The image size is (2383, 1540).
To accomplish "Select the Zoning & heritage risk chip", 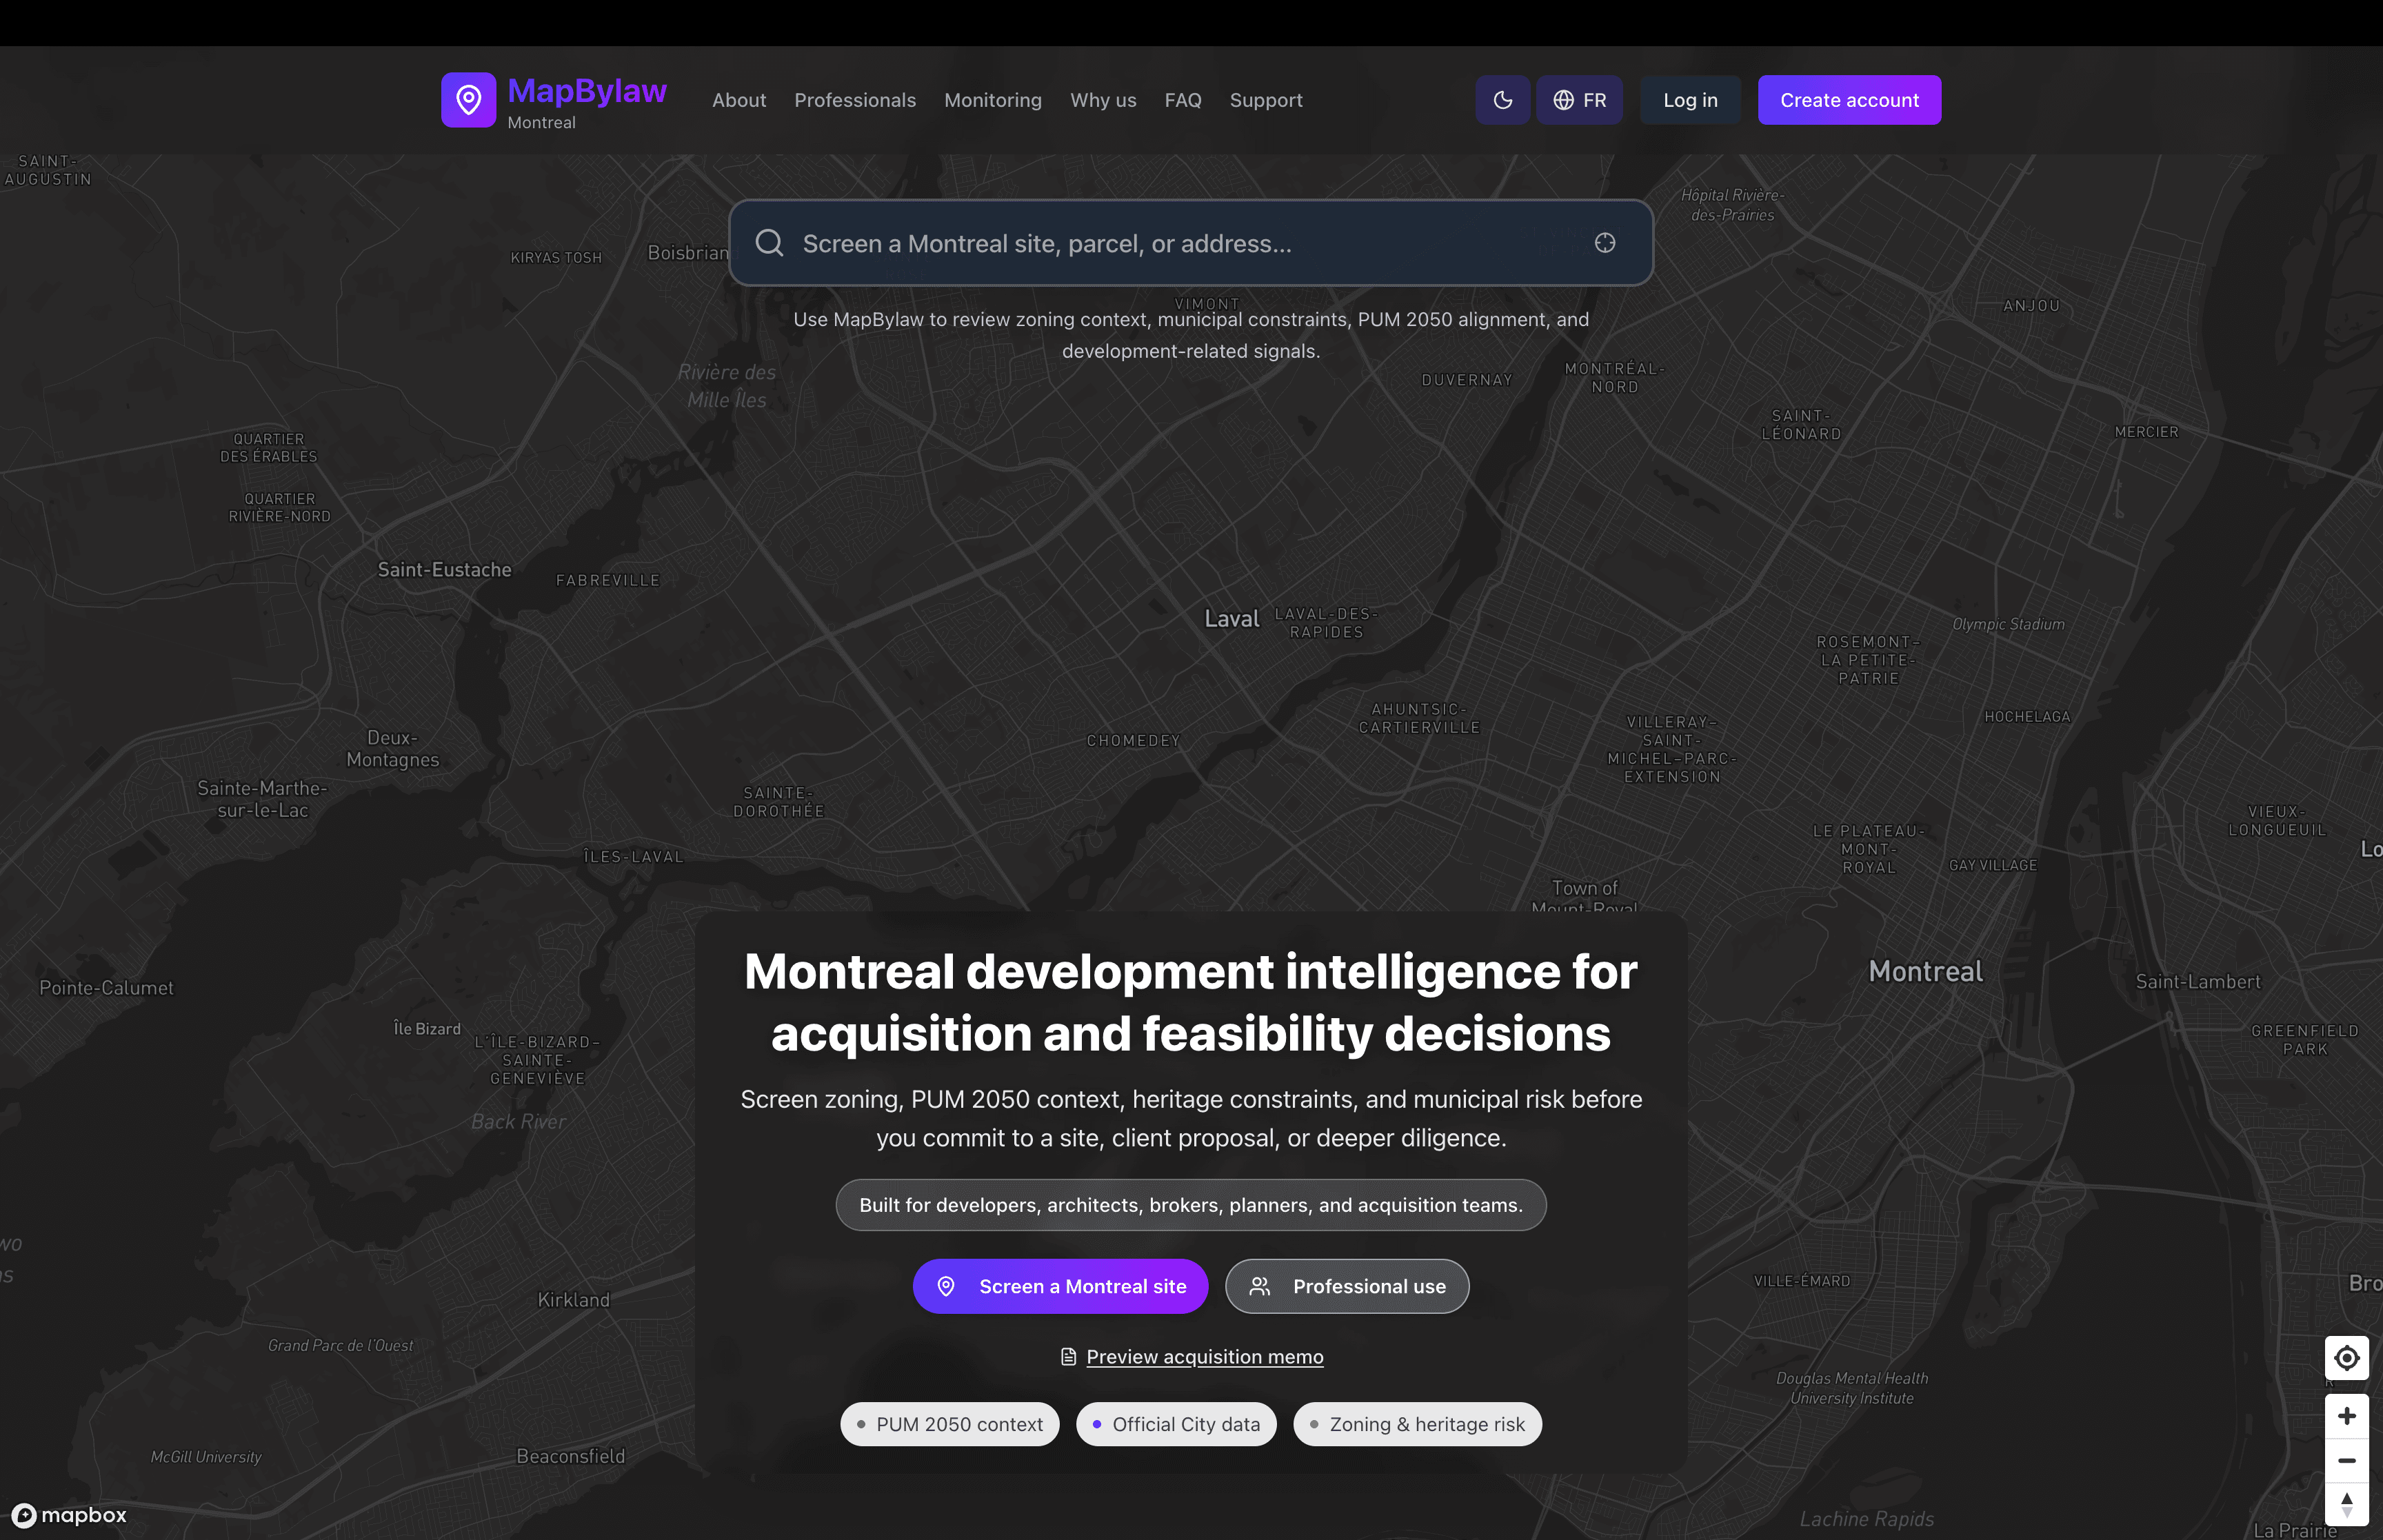I will tap(1417, 1424).
